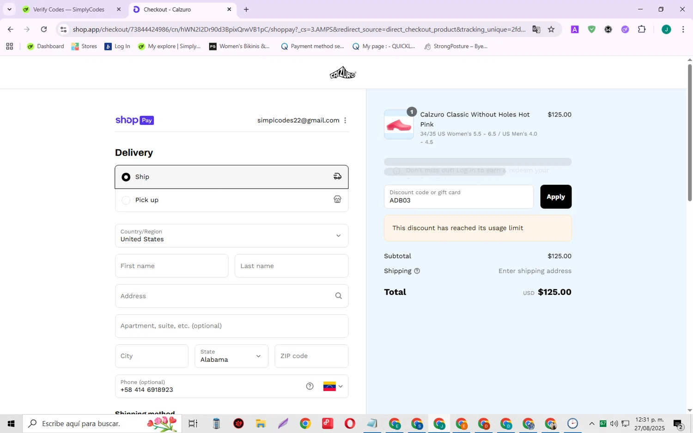The height and width of the screenshot is (433, 693).
Task: Open the Opera browser from the taskbar
Action: click(350, 423)
